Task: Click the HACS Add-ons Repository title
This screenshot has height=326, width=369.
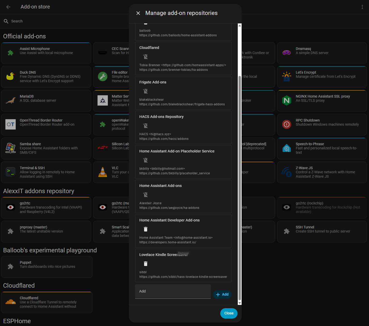Action: 161,117
